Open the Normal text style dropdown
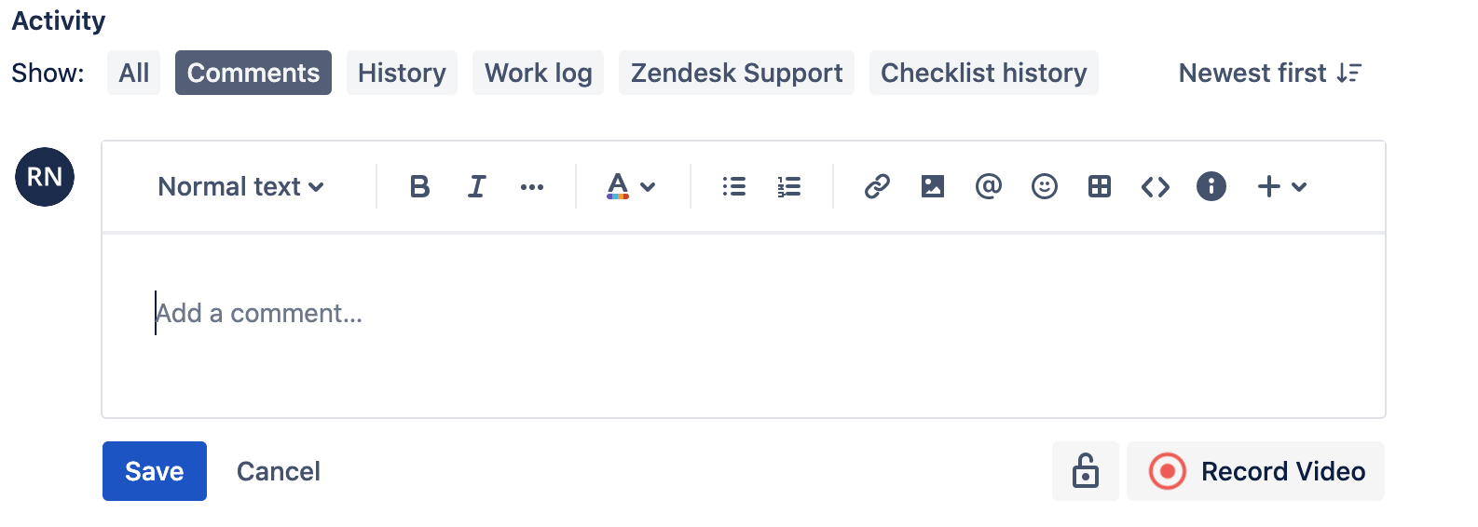 pos(240,187)
